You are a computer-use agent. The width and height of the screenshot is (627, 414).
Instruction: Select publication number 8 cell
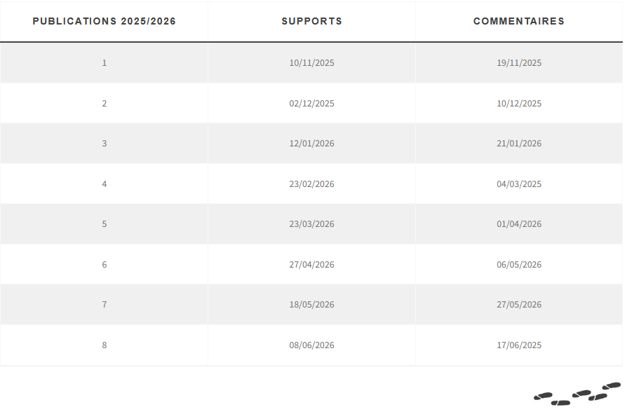pos(104,345)
